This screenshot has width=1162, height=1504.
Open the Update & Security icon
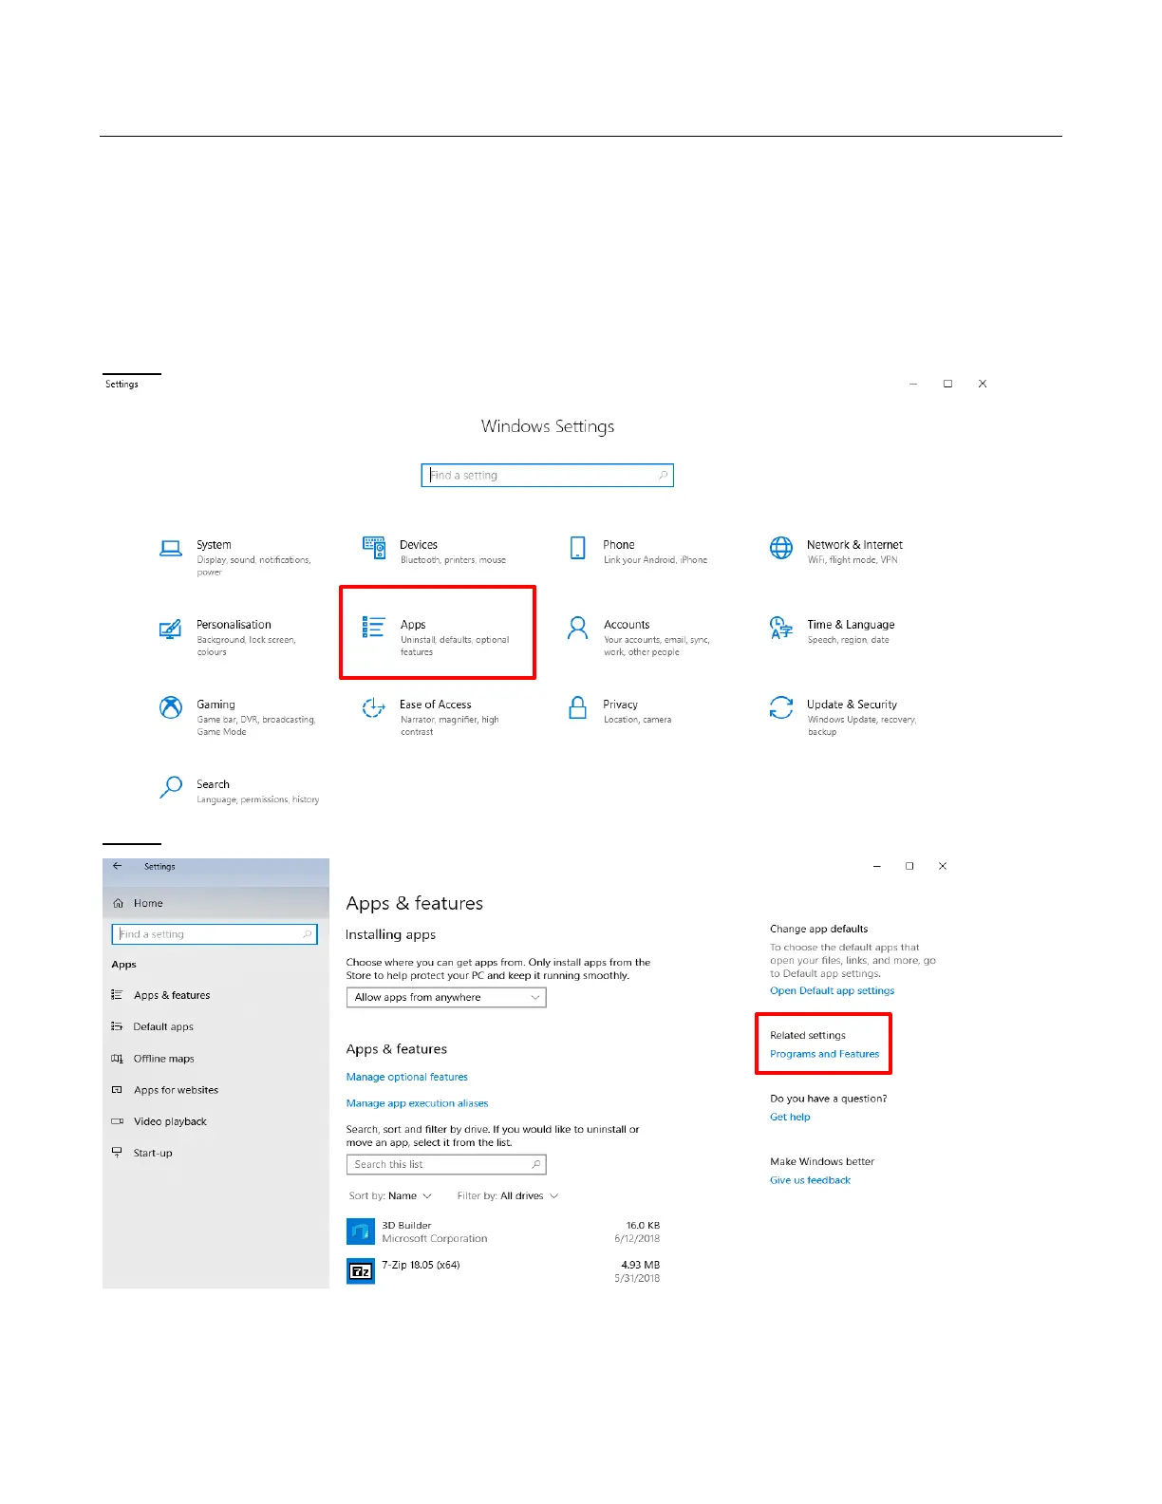coord(781,707)
